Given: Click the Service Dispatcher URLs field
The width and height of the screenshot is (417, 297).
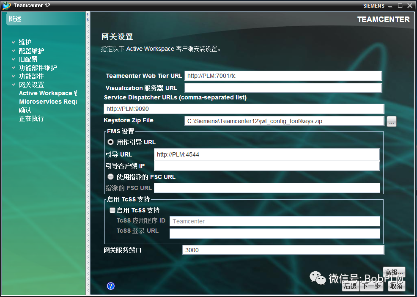Looking at the screenshot, I should click(244, 109).
